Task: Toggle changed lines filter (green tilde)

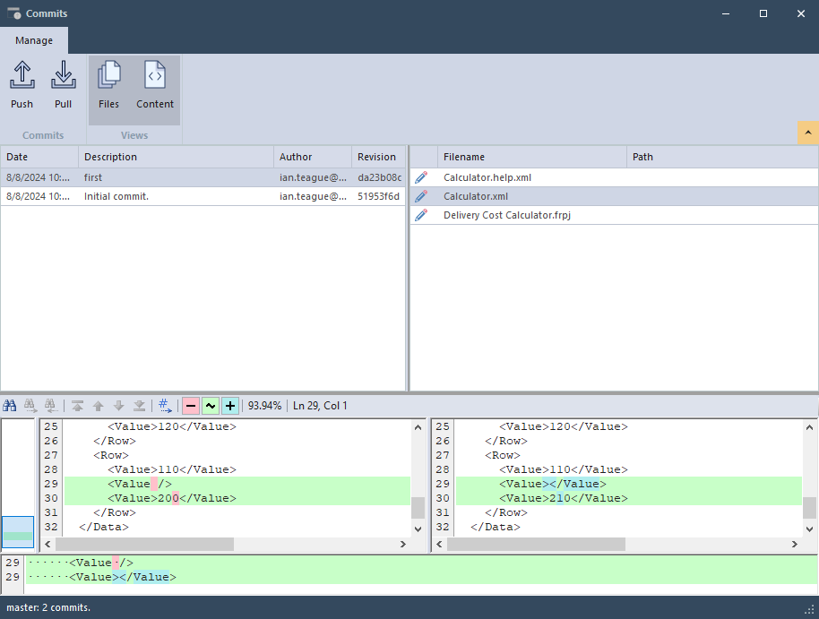Action: [210, 406]
